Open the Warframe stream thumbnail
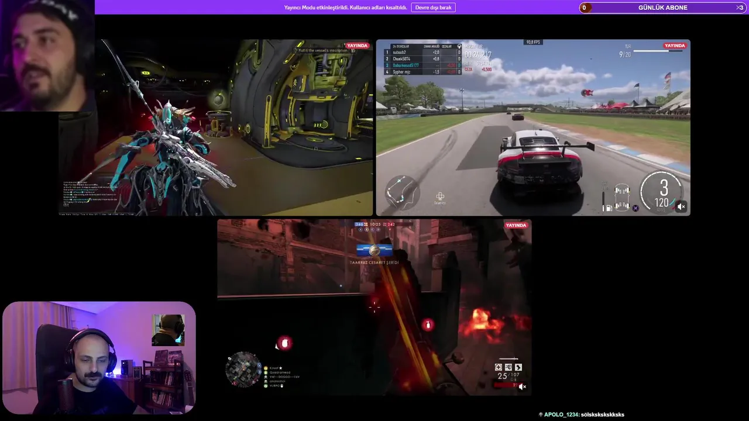Screen dimensions: 749x421 coord(216,127)
